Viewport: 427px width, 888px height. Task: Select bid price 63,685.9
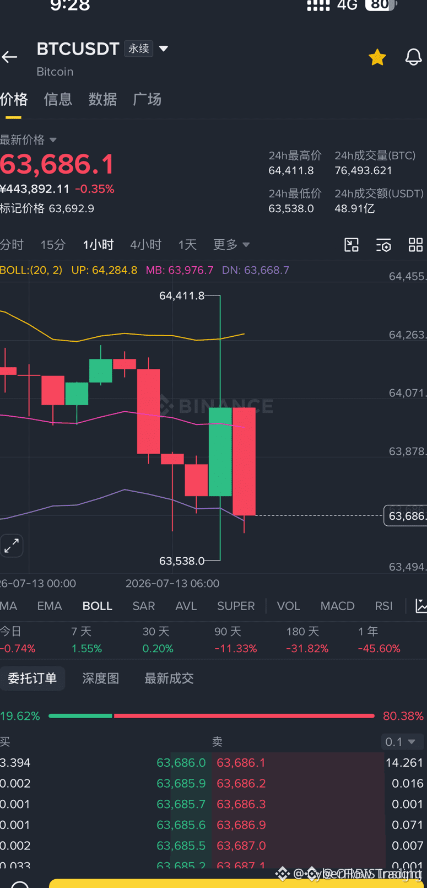[181, 783]
